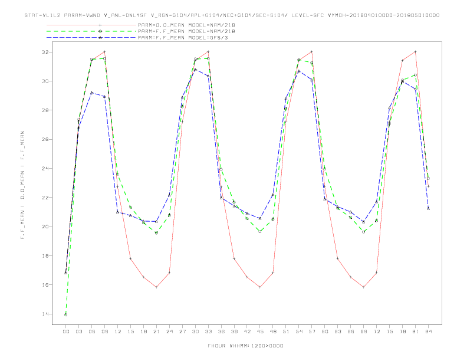Click the x-axis label FHOUR VHHMM:1200>0000
Screen dimensions: 467x361
[x=245, y=346]
